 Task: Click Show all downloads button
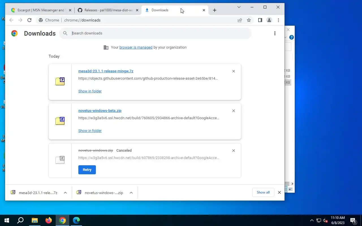(263, 192)
